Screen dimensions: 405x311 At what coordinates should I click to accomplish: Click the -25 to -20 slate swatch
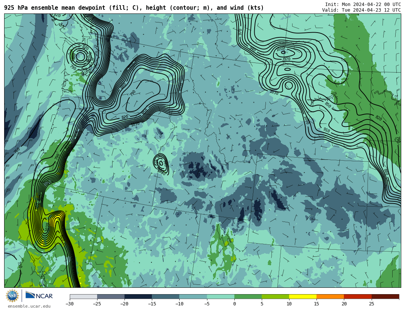click(x=111, y=296)
